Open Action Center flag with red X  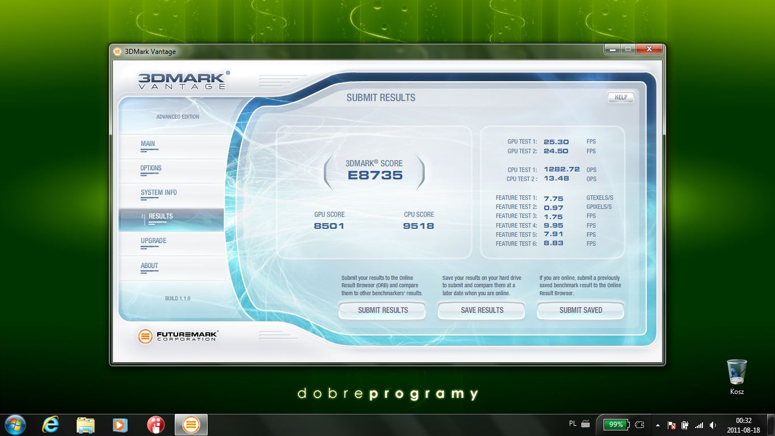pos(672,425)
